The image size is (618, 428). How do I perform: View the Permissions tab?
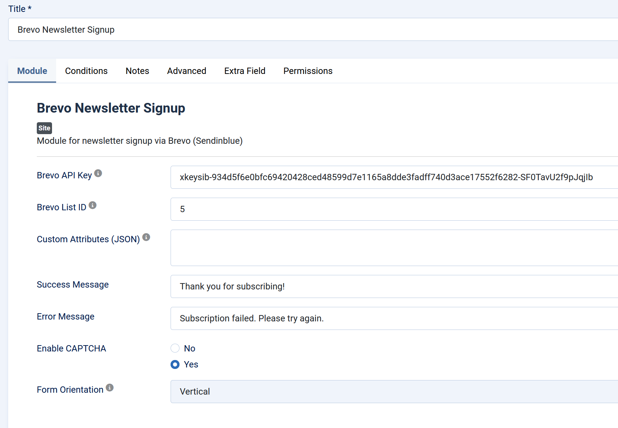pyautogui.click(x=308, y=71)
